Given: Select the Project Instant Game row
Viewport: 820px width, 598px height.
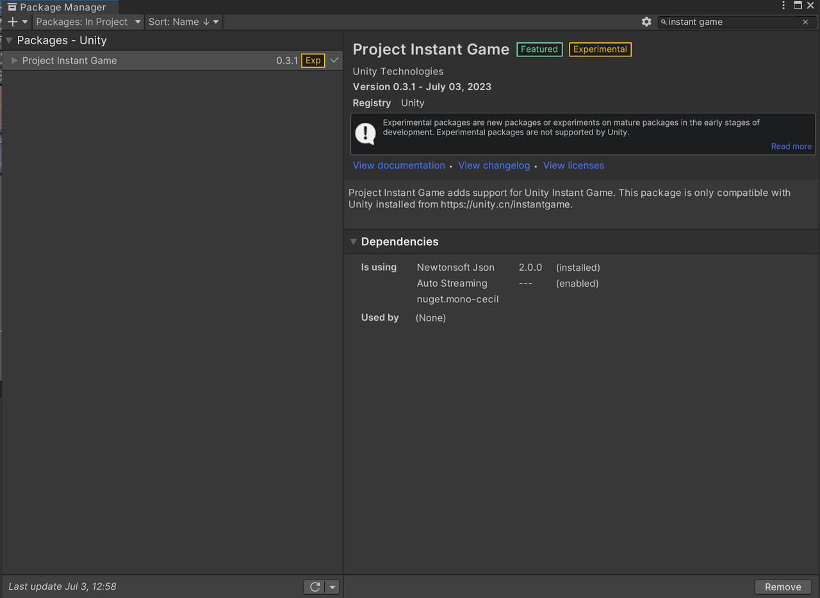Looking at the screenshot, I should tap(172, 60).
